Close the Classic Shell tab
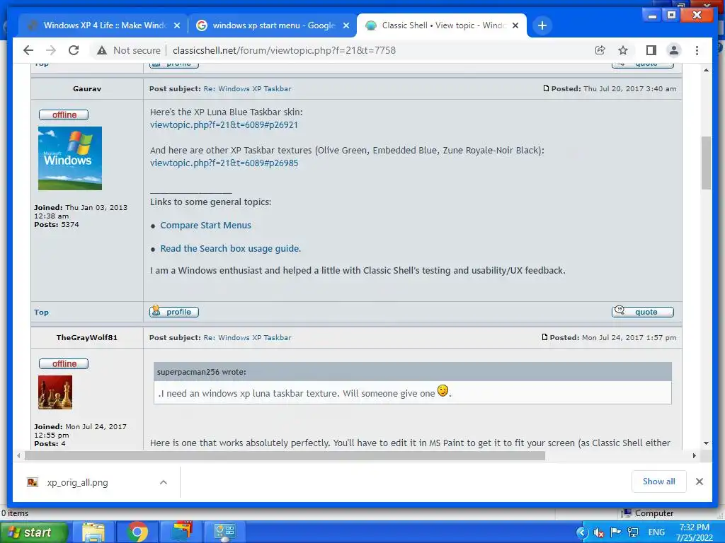725x543 pixels. tap(515, 25)
